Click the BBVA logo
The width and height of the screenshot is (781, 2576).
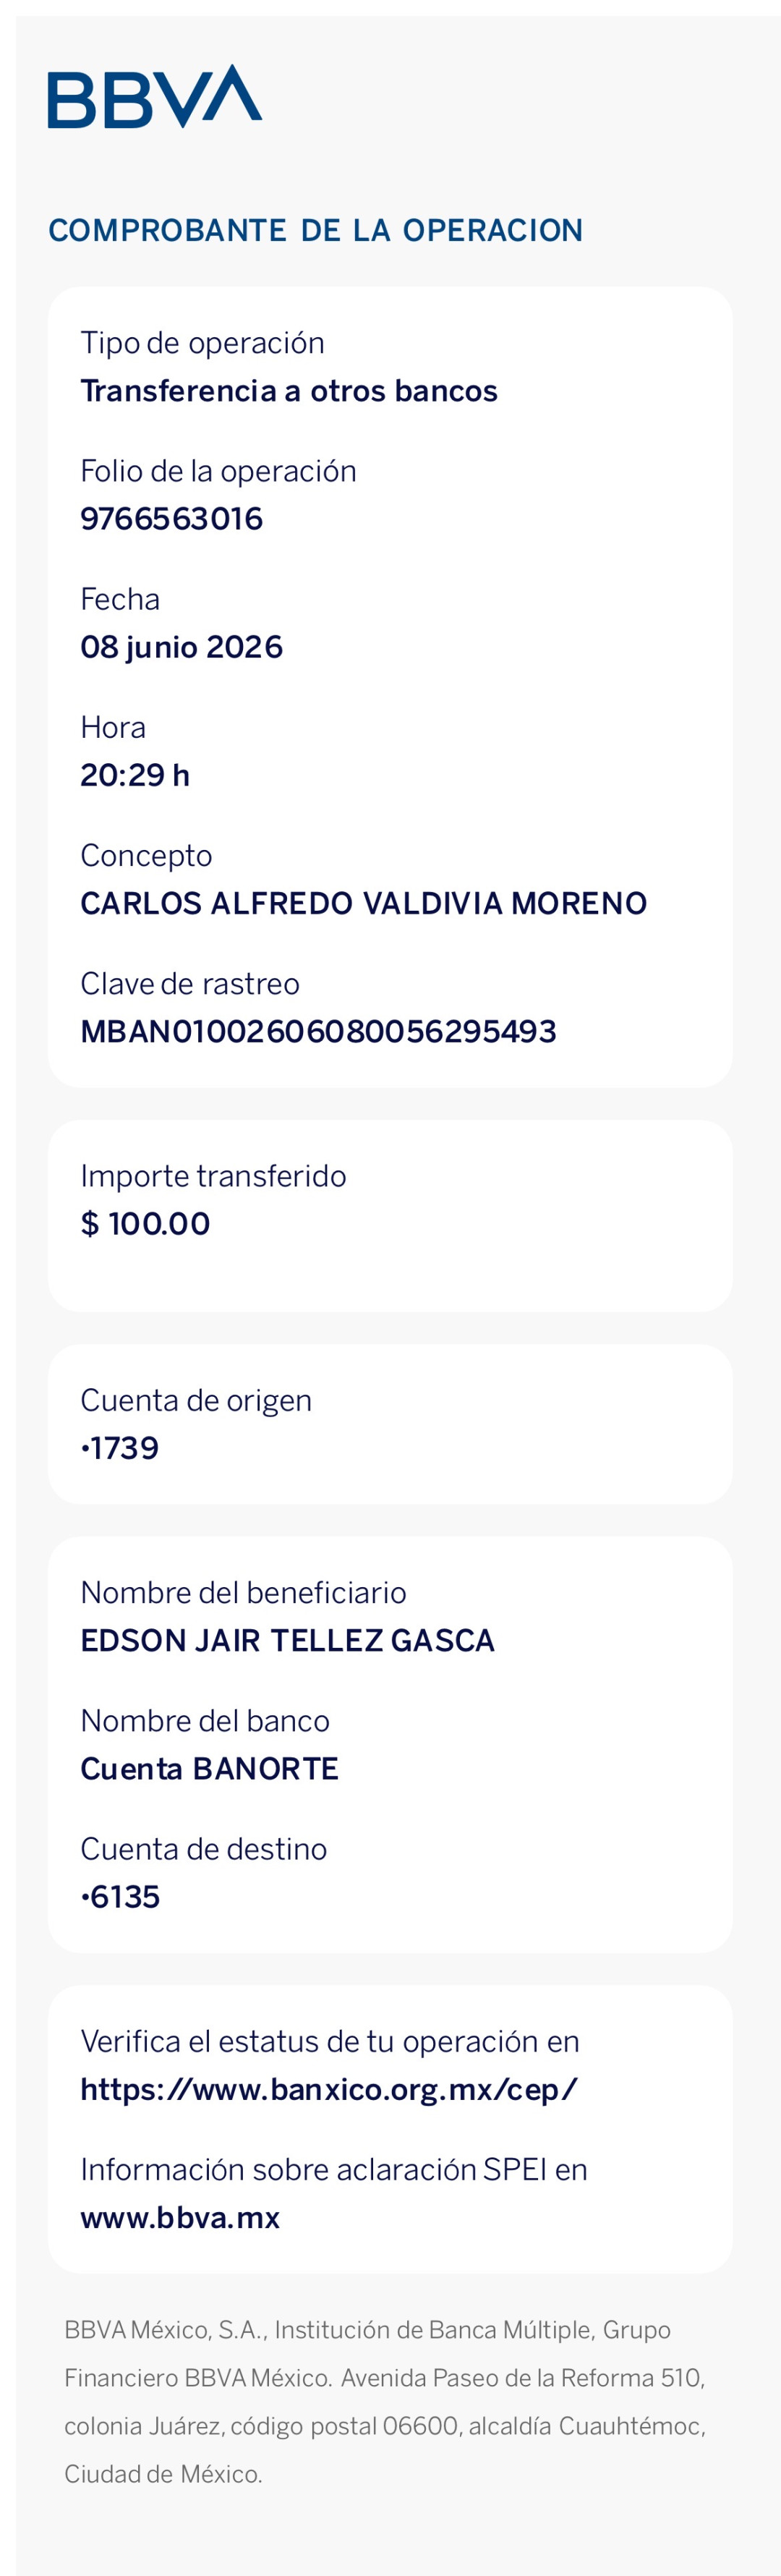(x=155, y=96)
